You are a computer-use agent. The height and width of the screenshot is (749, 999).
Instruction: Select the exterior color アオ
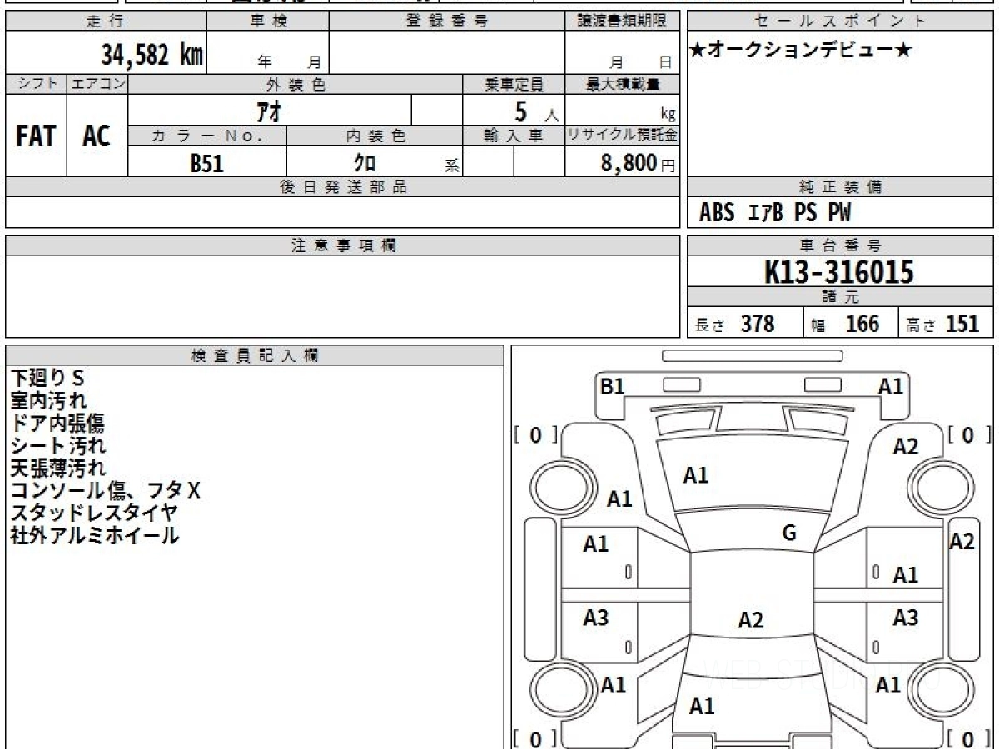269,110
